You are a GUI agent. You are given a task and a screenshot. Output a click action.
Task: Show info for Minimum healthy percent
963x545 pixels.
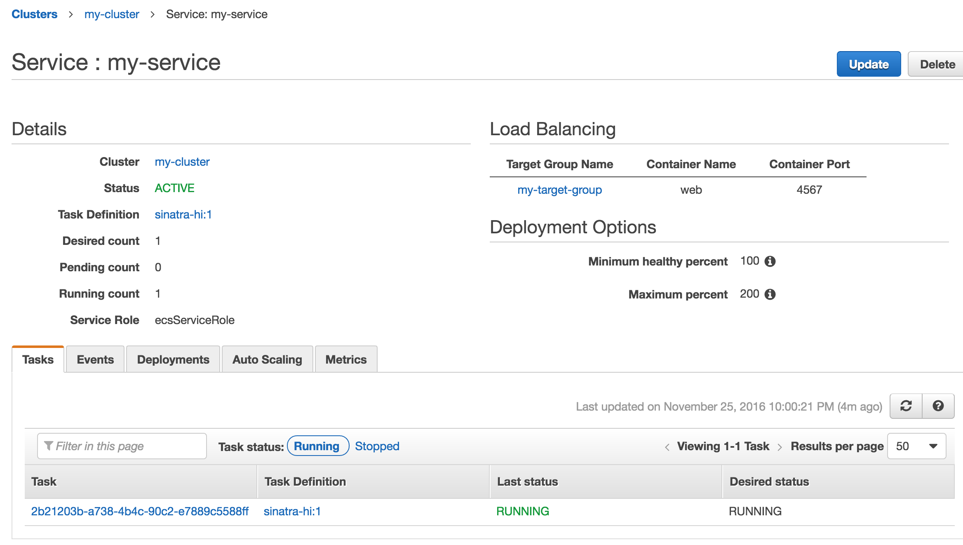click(770, 261)
